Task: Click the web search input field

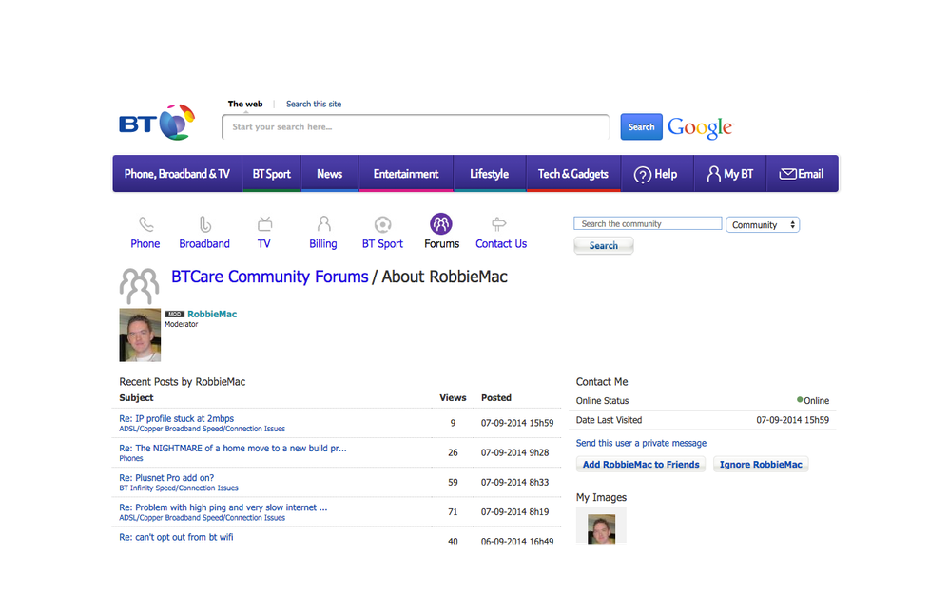Action: pyautogui.click(x=416, y=127)
